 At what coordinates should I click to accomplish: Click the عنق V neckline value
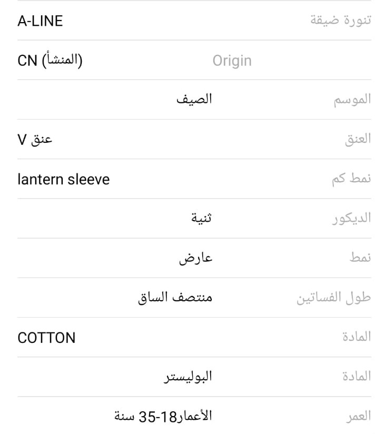35,140
